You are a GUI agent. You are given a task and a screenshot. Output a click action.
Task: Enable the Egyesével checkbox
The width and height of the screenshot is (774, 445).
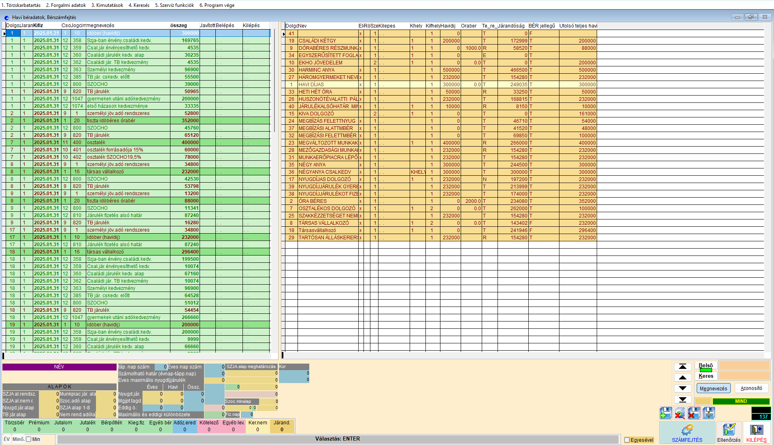click(x=627, y=440)
